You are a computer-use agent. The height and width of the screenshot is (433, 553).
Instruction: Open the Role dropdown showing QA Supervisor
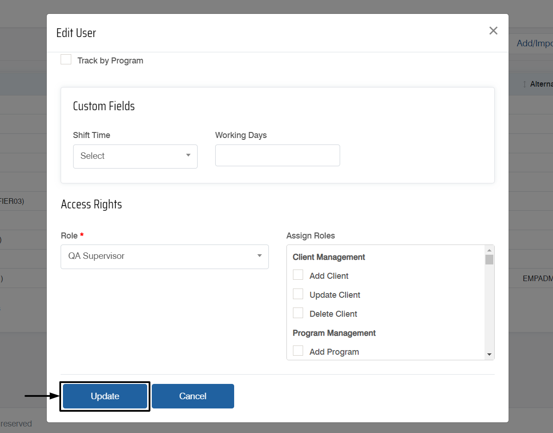[165, 257]
